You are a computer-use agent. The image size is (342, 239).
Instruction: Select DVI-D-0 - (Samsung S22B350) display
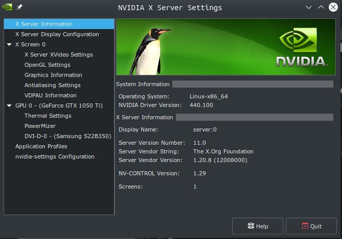tap(68, 136)
